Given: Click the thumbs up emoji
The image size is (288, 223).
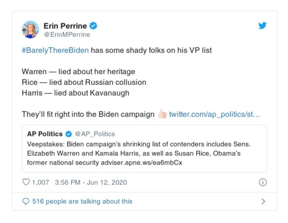Looking at the screenshot, I should coord(162,115).
